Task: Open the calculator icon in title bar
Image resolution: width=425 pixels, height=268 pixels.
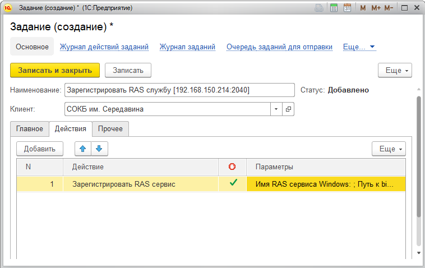Action: pos(334,8)
